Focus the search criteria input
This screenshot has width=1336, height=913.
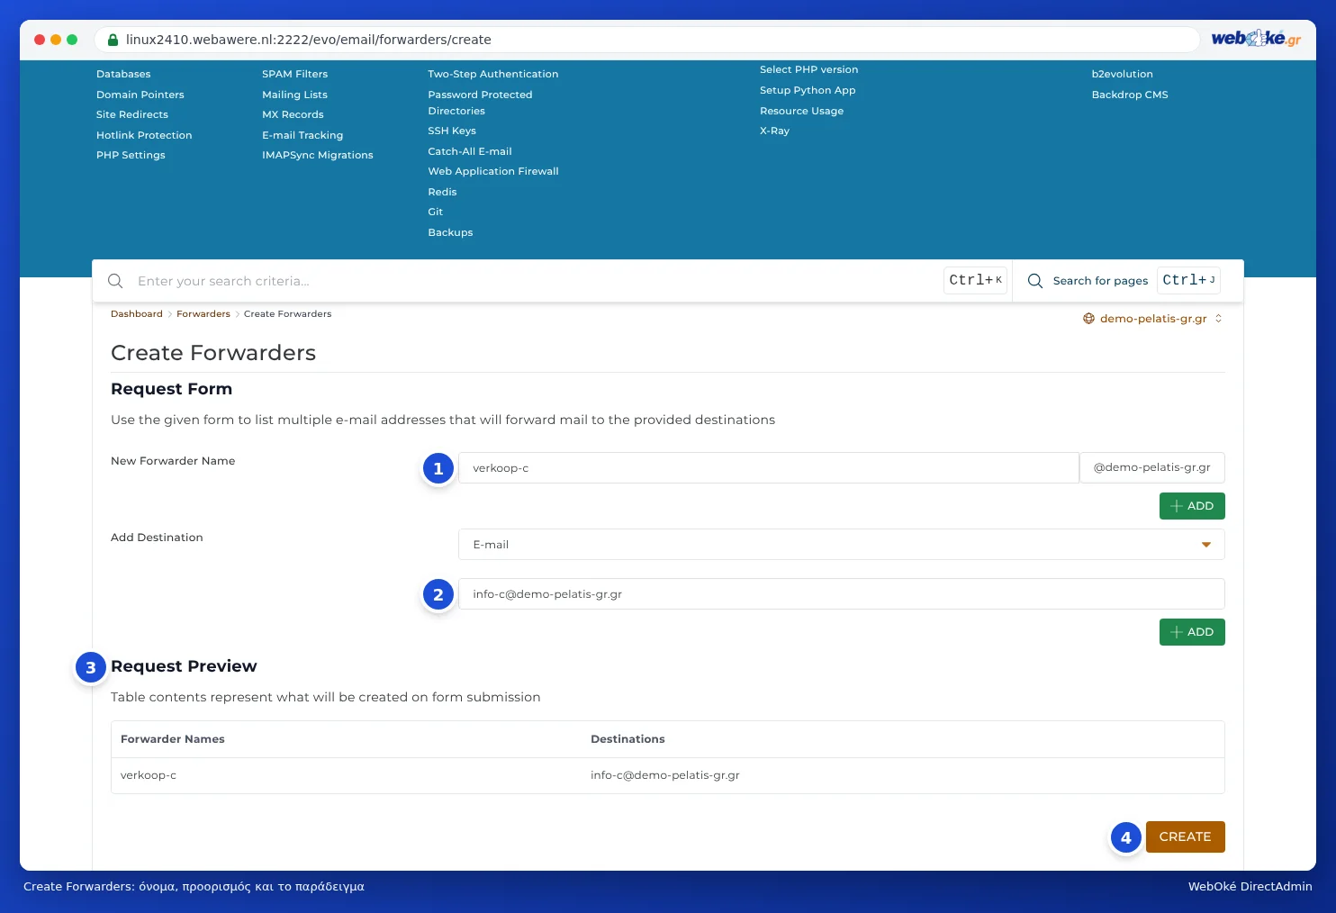point(536,281)
